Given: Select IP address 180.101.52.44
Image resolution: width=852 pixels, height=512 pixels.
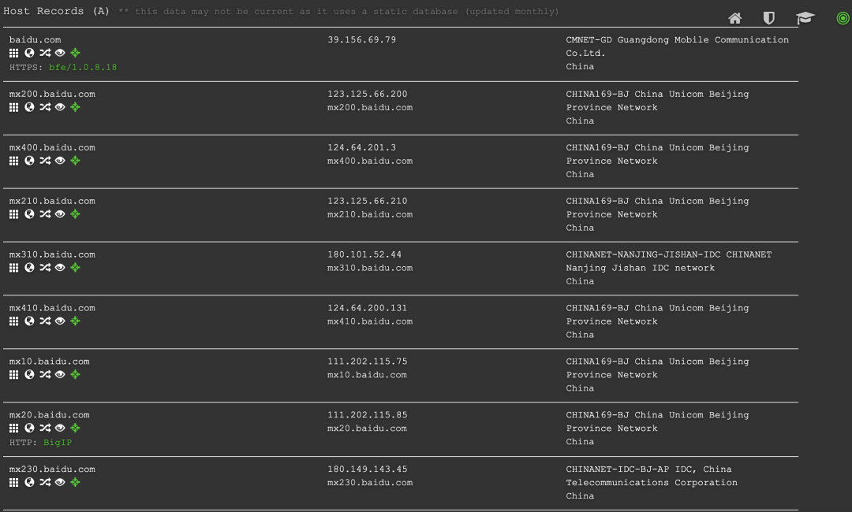Looking at the screenshot, I should 364,254.
